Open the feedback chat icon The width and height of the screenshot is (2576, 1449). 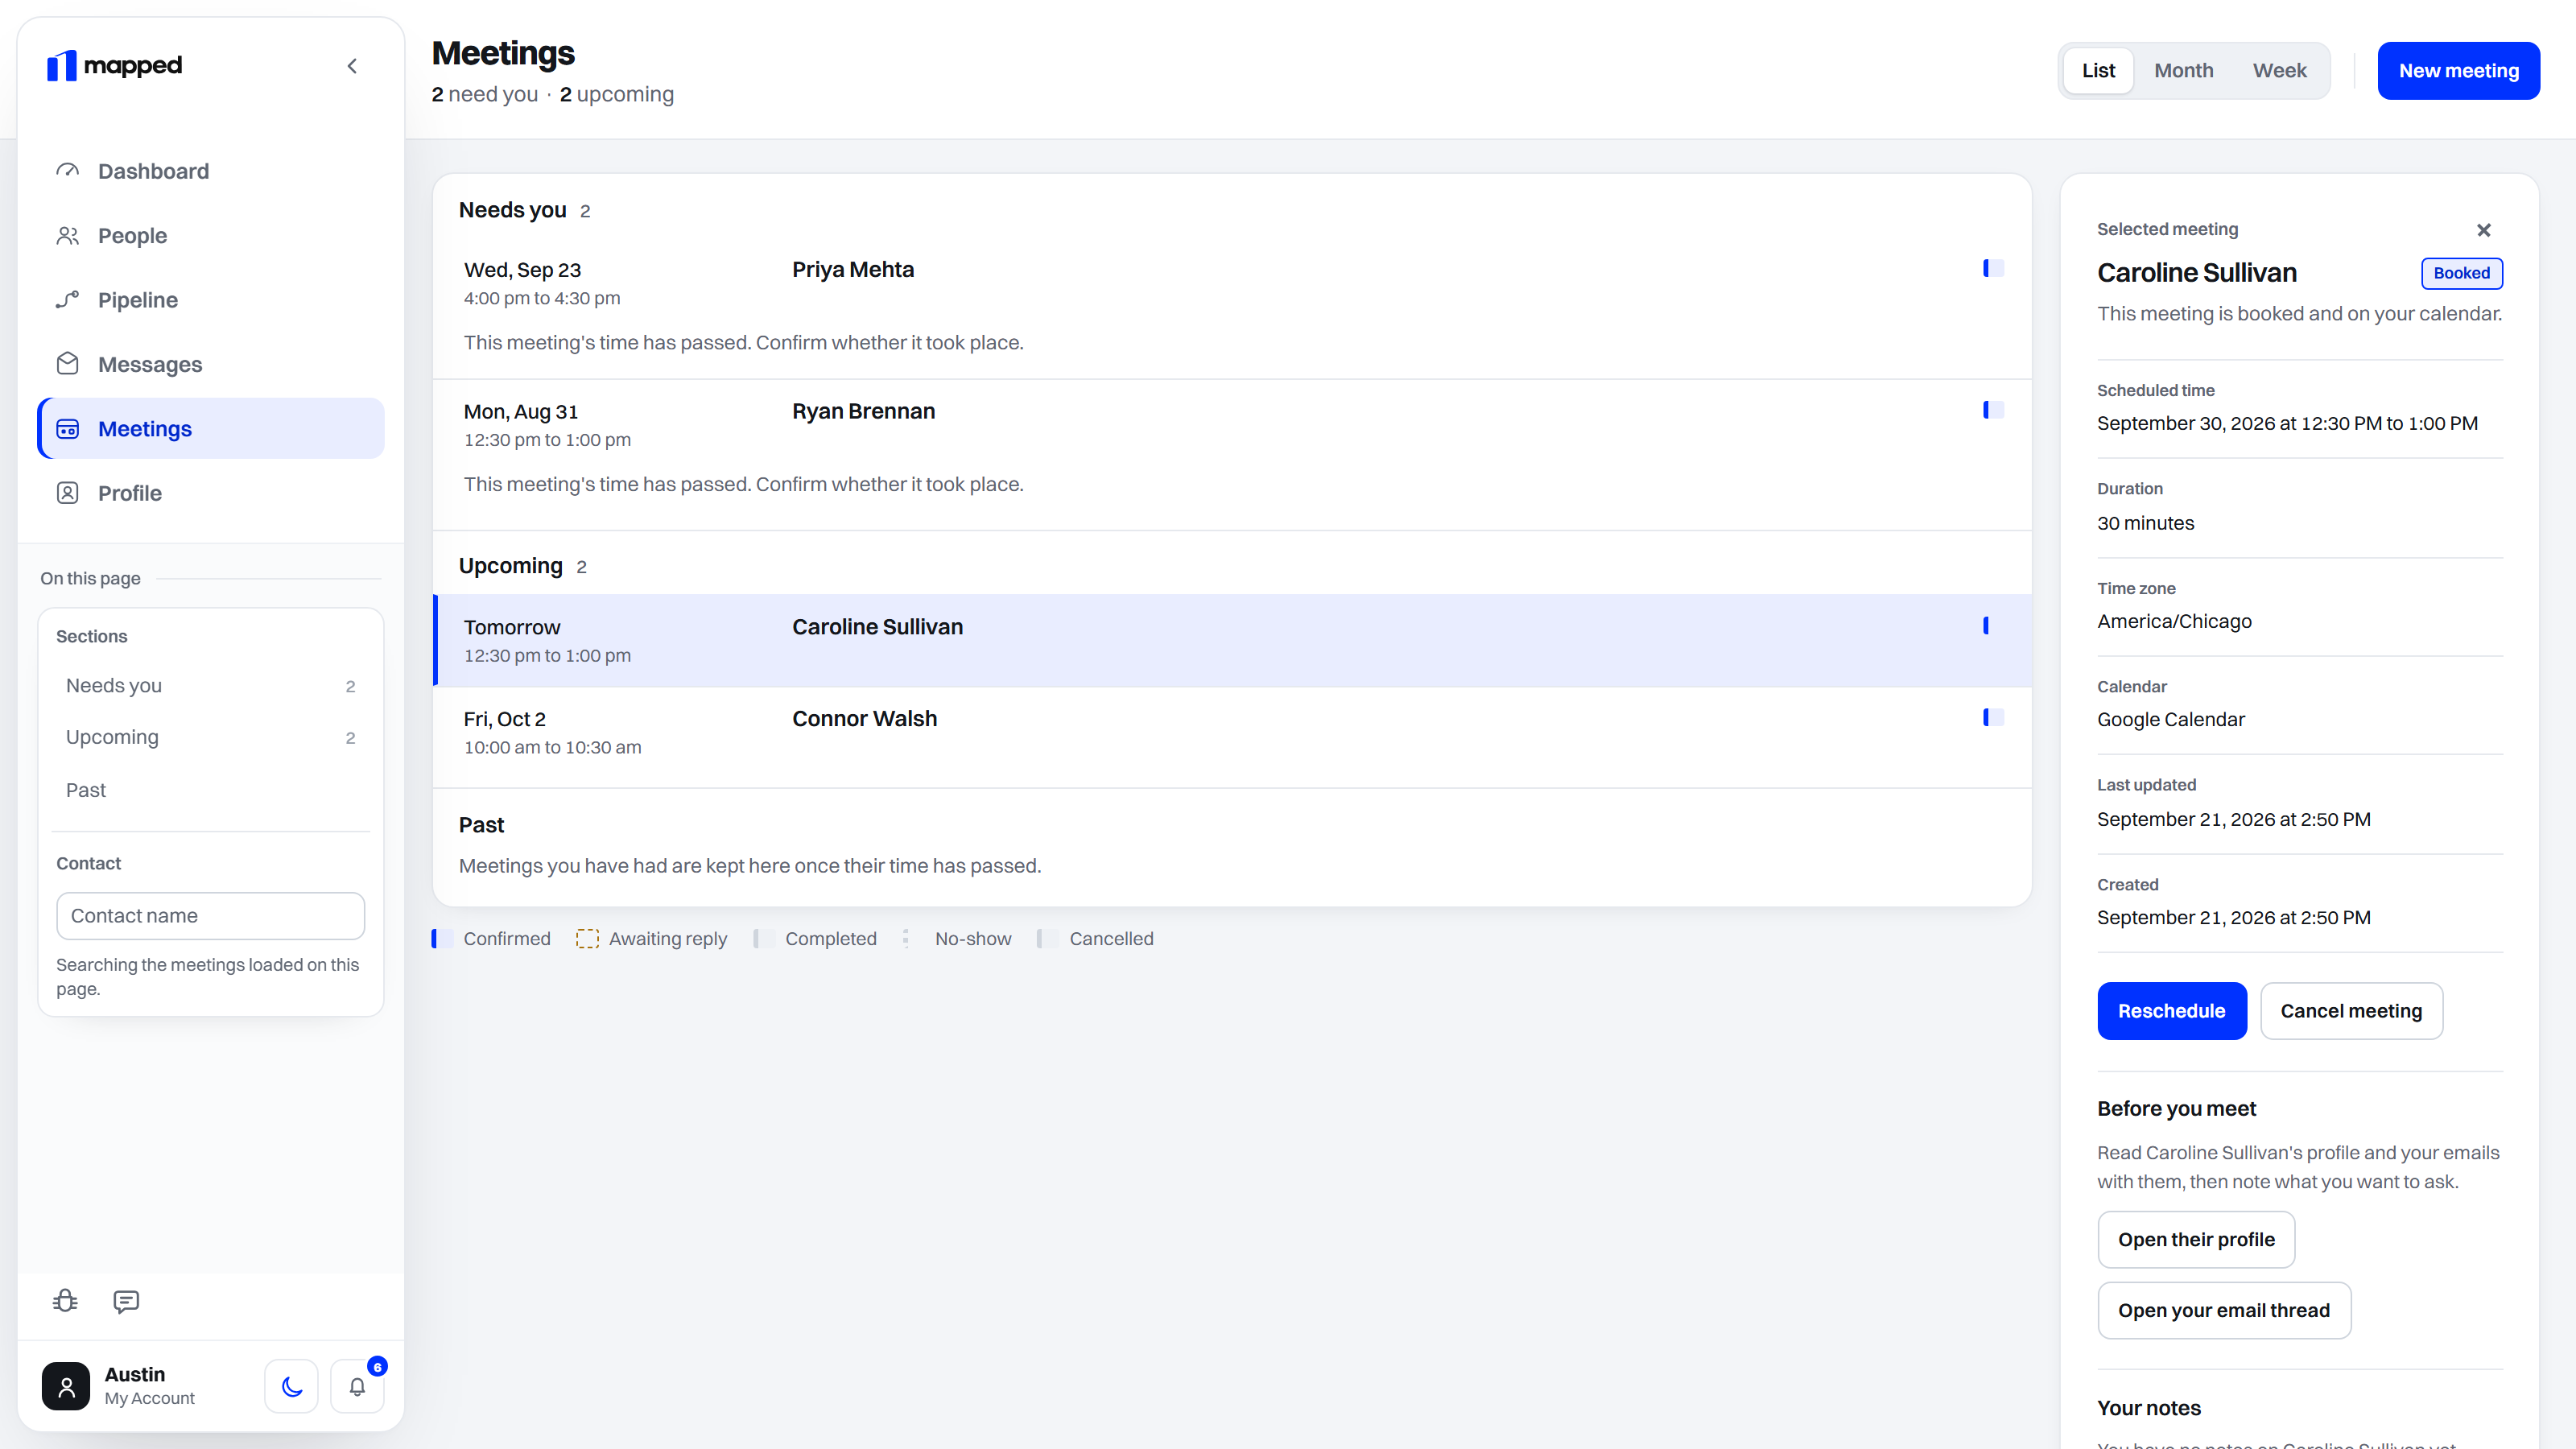[126, 1301]
